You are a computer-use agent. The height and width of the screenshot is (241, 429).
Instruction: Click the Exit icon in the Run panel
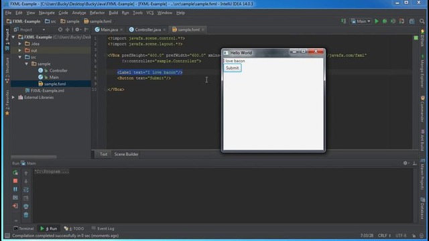[15, 206]
